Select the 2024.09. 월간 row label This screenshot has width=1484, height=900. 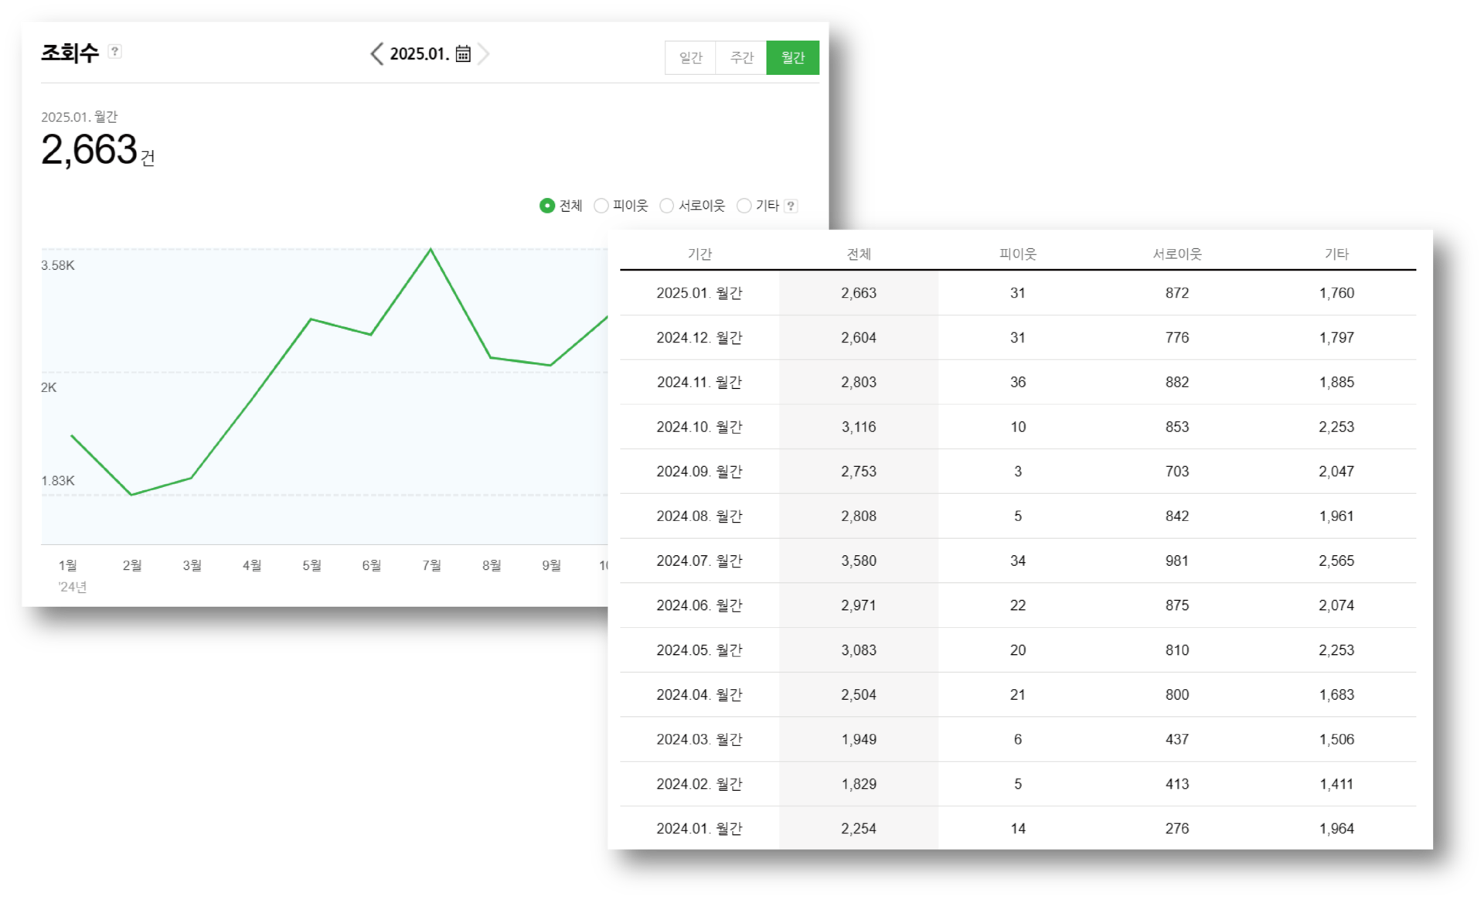pos(699,472)
